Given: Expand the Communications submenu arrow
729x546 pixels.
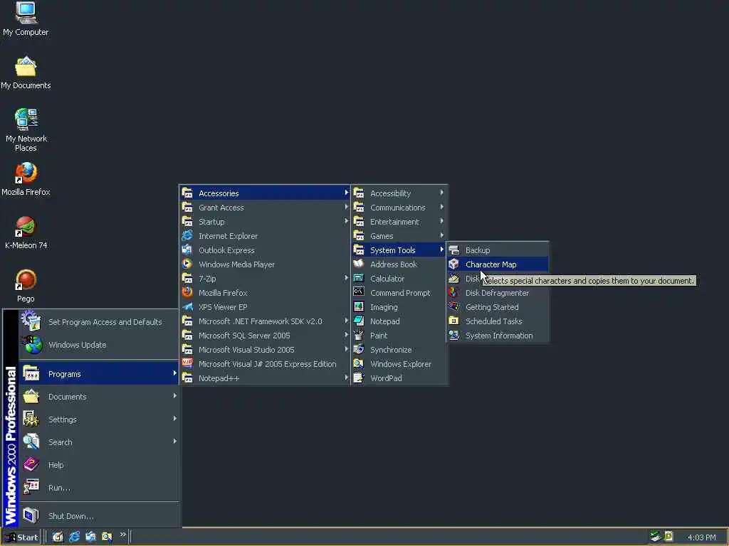Looking at the screenshot, I should pyautogui.click(x=441, y=207).
